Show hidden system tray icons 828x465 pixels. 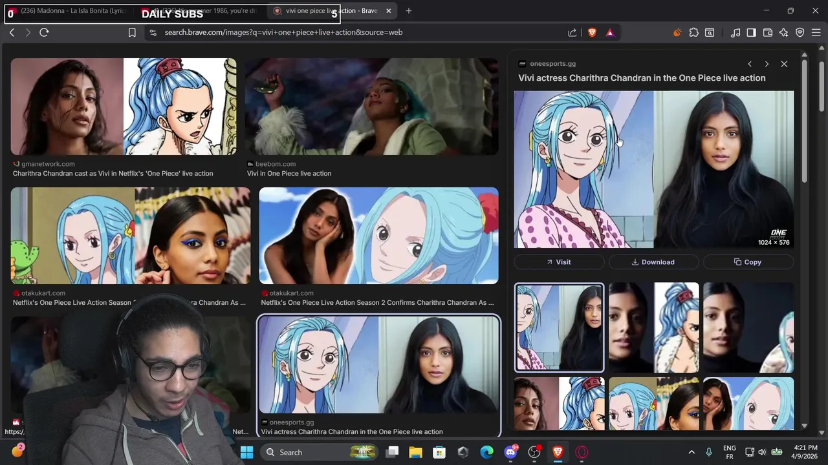(691, 452)
